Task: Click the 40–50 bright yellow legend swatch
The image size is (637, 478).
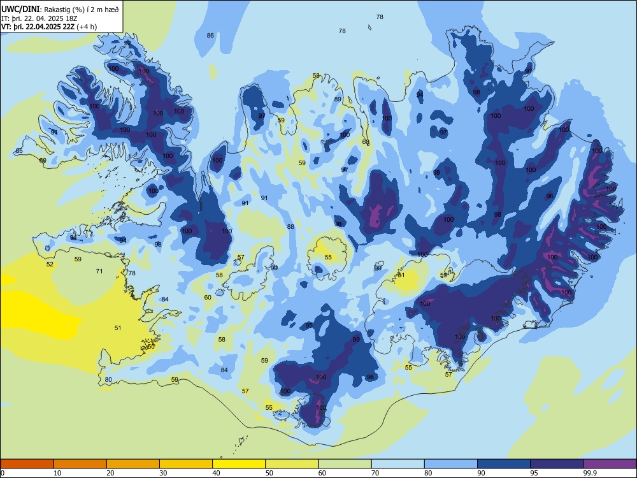Action: click(239, 464)
